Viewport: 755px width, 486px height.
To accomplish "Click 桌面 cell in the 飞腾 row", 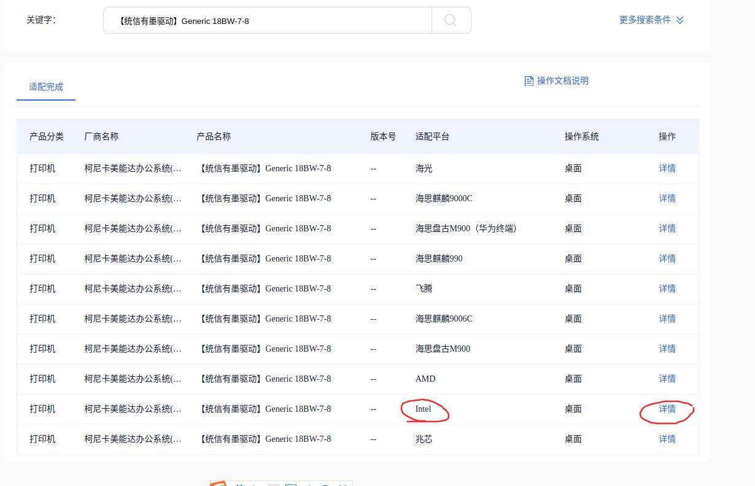I will pyautogui.click(x=573, y=288).
